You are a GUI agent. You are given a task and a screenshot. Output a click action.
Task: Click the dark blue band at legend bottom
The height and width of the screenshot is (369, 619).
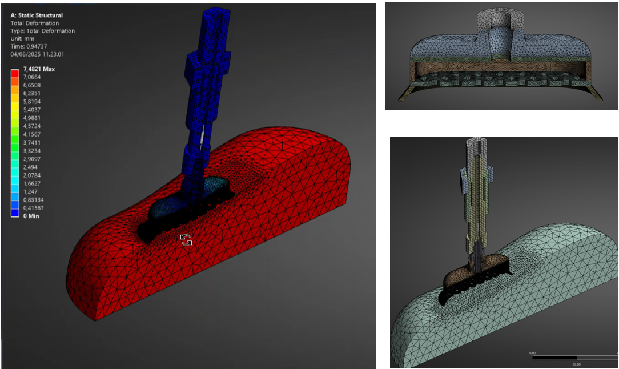pos(15,212)
